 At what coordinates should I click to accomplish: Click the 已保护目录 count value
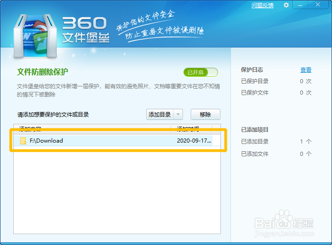click(305, 81)
